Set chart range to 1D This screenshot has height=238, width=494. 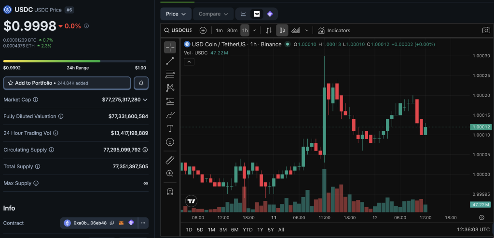(x=189, y=229)
